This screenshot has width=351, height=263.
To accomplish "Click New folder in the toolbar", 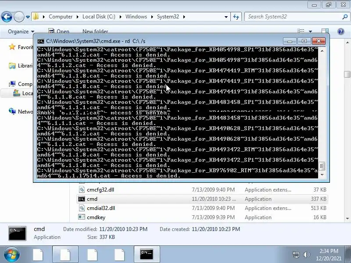I will [x=95, y=32].
